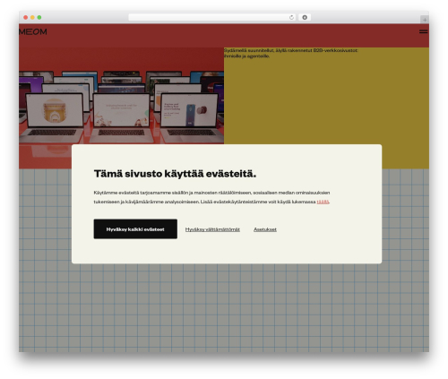Open a new tab with plus button
The height and width of the screenshot is (379, 448).
[x=425, y=20]
